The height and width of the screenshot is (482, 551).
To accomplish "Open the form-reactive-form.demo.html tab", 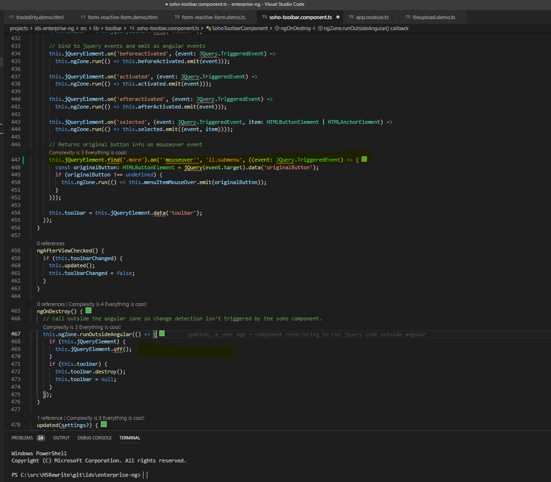I will (x=120, y=17).
